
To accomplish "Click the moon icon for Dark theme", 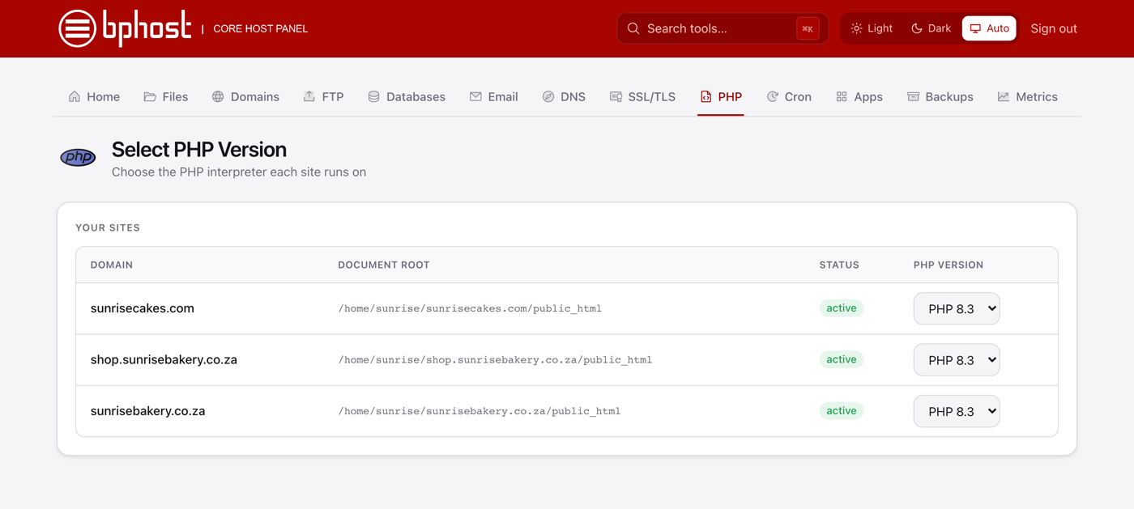I will [917, 28].
